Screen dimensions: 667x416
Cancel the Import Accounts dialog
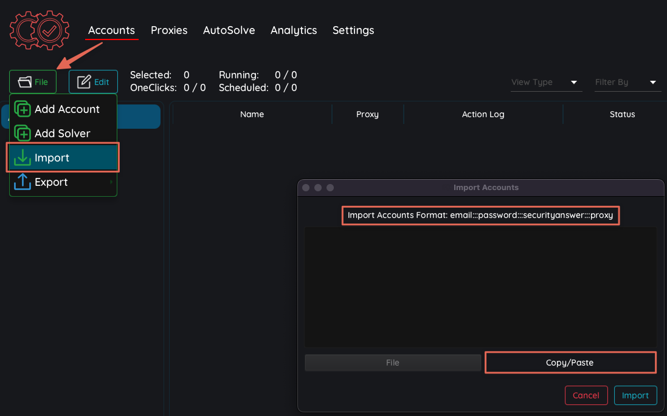click(x=586, y=395)
